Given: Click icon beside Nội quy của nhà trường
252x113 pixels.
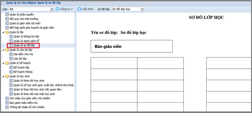Looking at the screenshot, I should tap(7, 19).
